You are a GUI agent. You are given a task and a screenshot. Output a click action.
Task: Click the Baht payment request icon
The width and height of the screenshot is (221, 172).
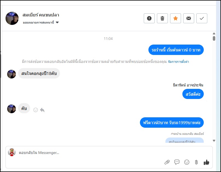pyautogui.click(x=196, y=162)
